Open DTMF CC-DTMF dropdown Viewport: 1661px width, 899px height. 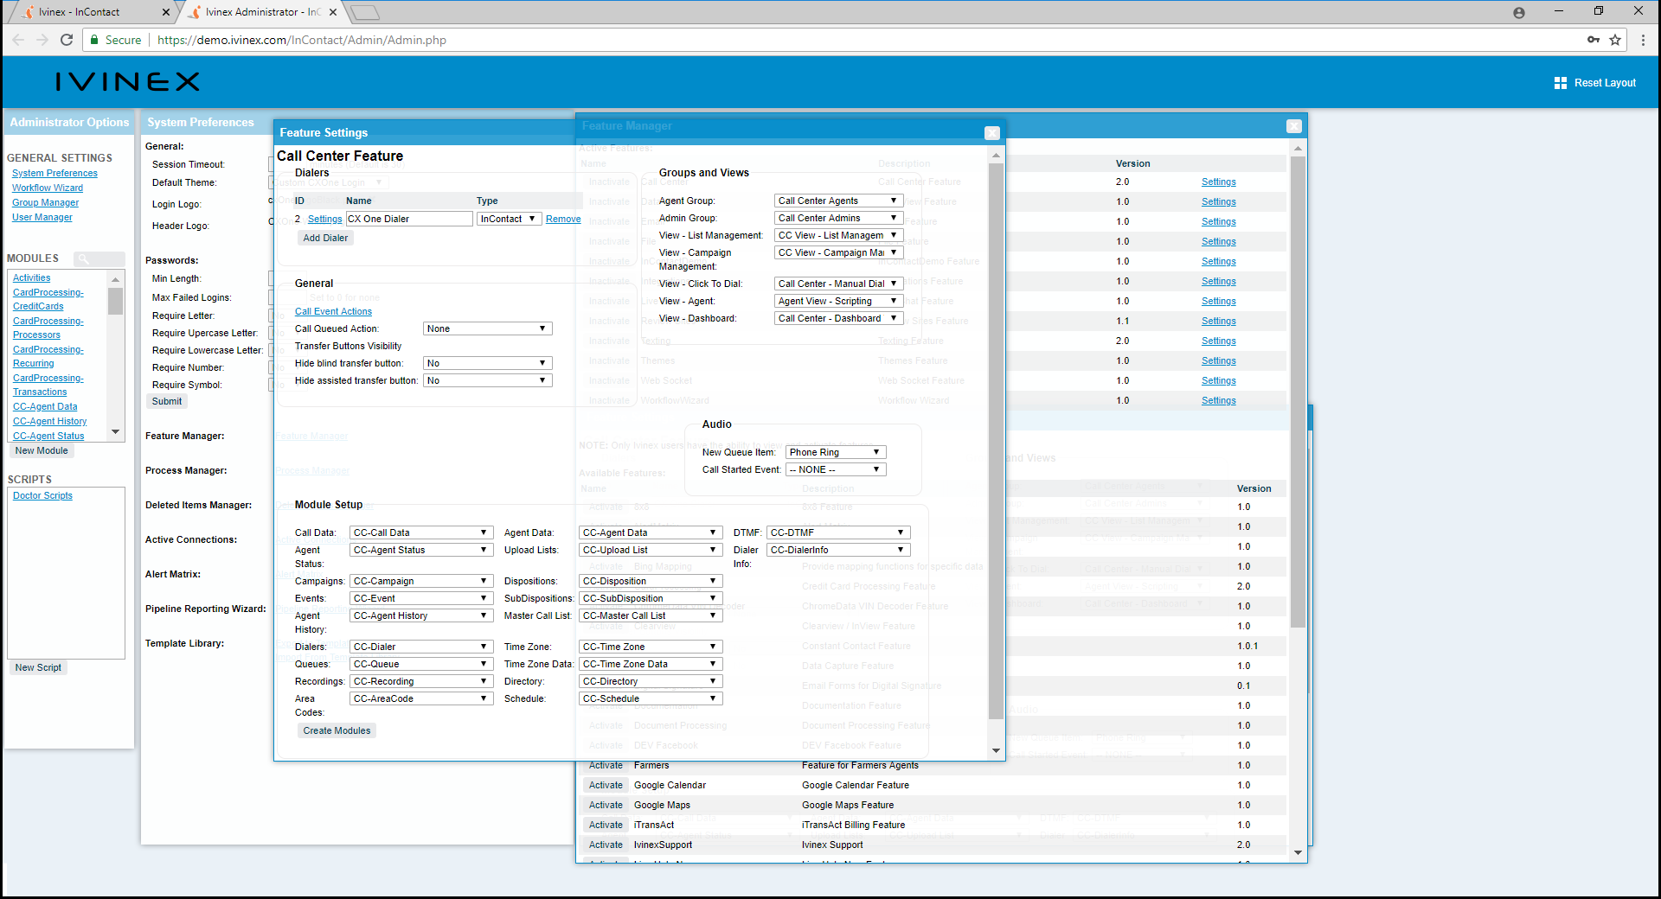[x=838, y=532]
